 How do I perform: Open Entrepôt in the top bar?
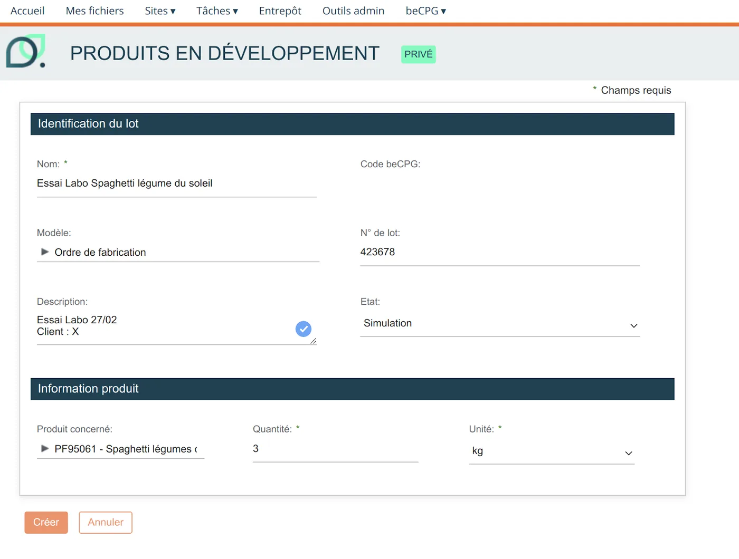pos(280,11)
